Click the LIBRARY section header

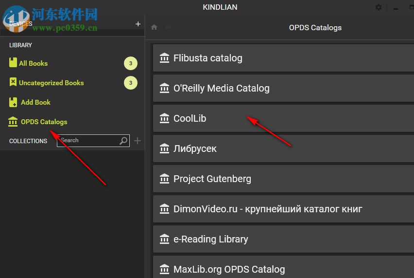pos(20,45)
